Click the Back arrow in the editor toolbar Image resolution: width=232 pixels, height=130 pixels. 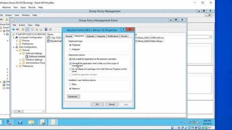(13, 30)
